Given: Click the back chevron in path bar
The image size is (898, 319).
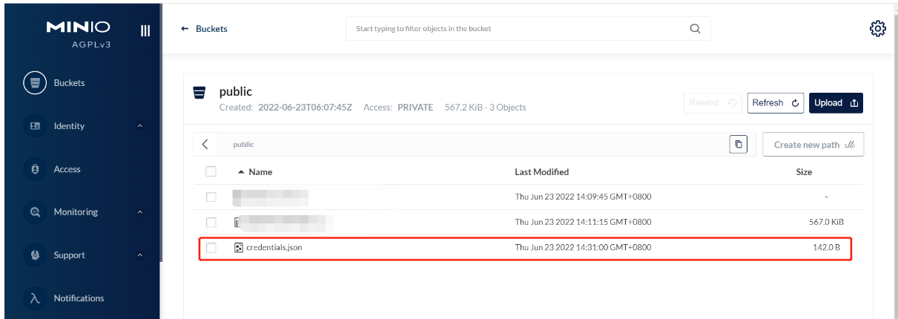Looking at the screenshot, I should (205, 145).
